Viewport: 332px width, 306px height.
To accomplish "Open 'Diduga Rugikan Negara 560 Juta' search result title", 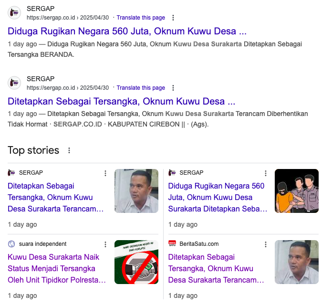I will [127, 31].
